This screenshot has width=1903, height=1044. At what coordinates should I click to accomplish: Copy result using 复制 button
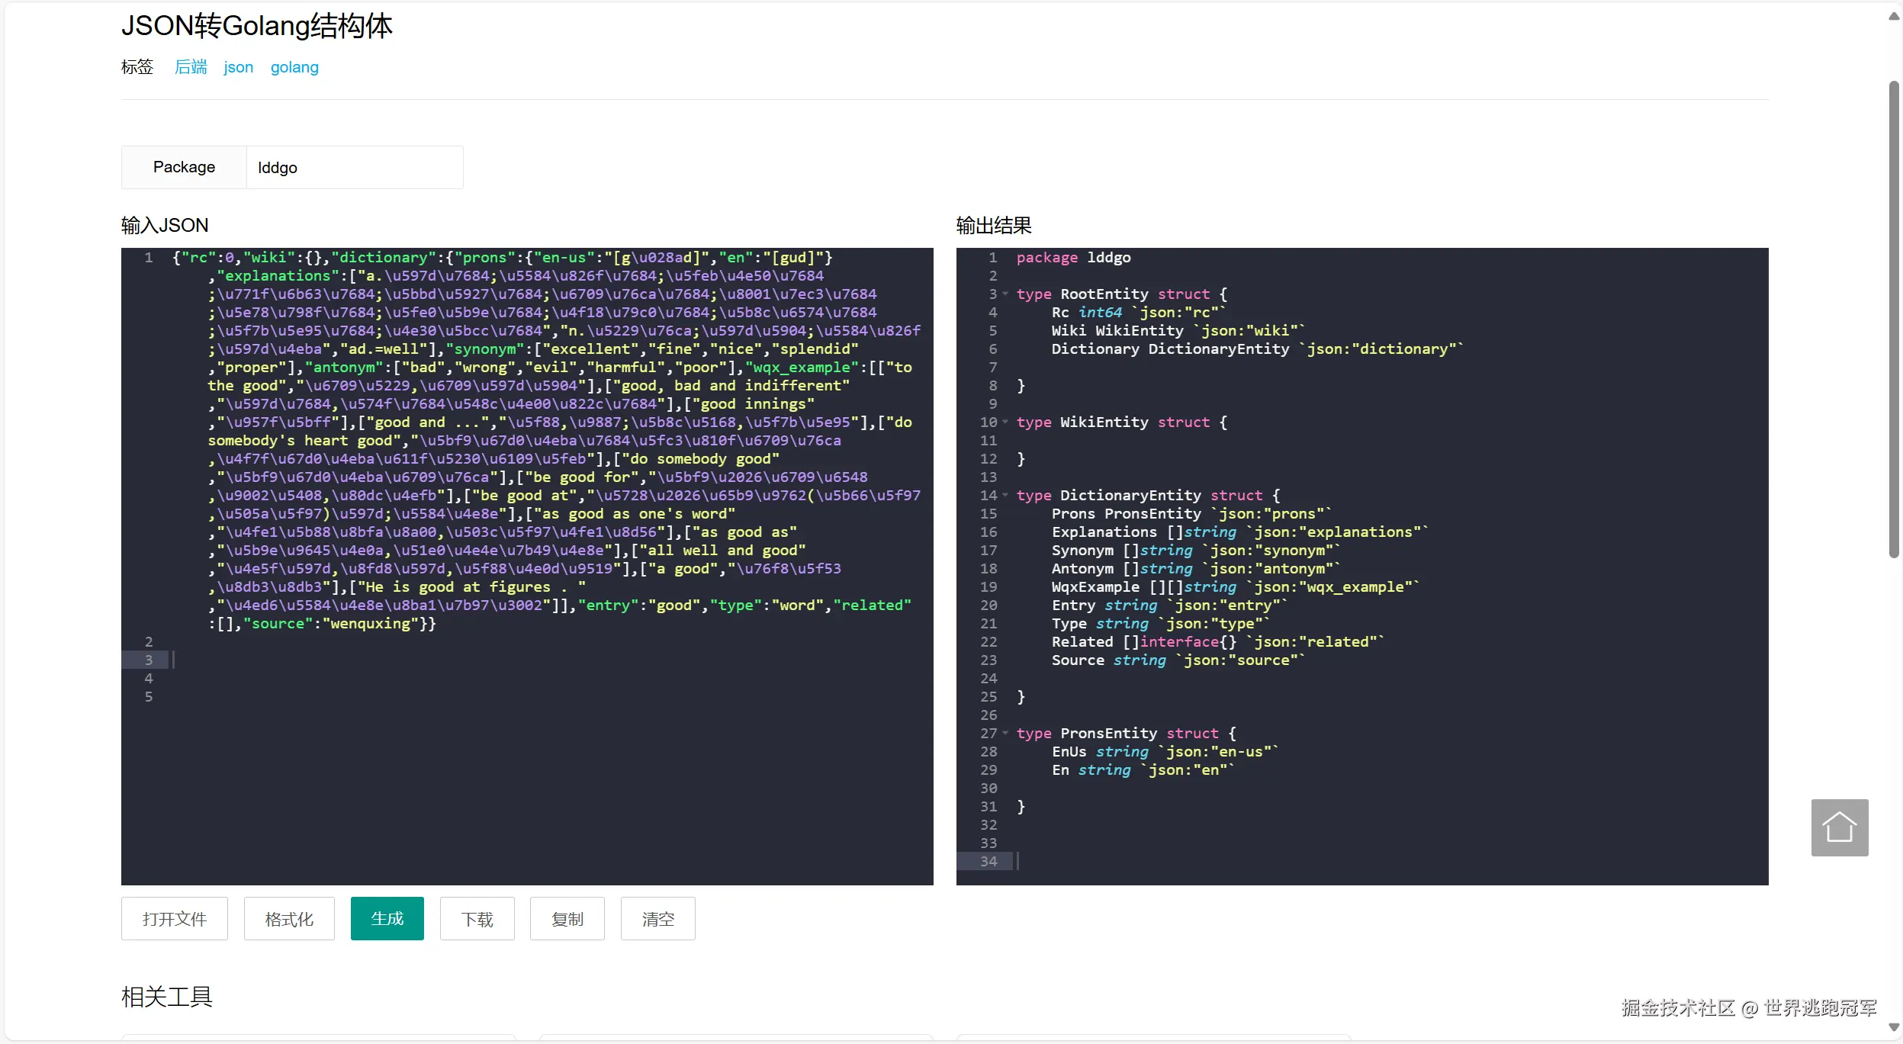pos(567,919)
